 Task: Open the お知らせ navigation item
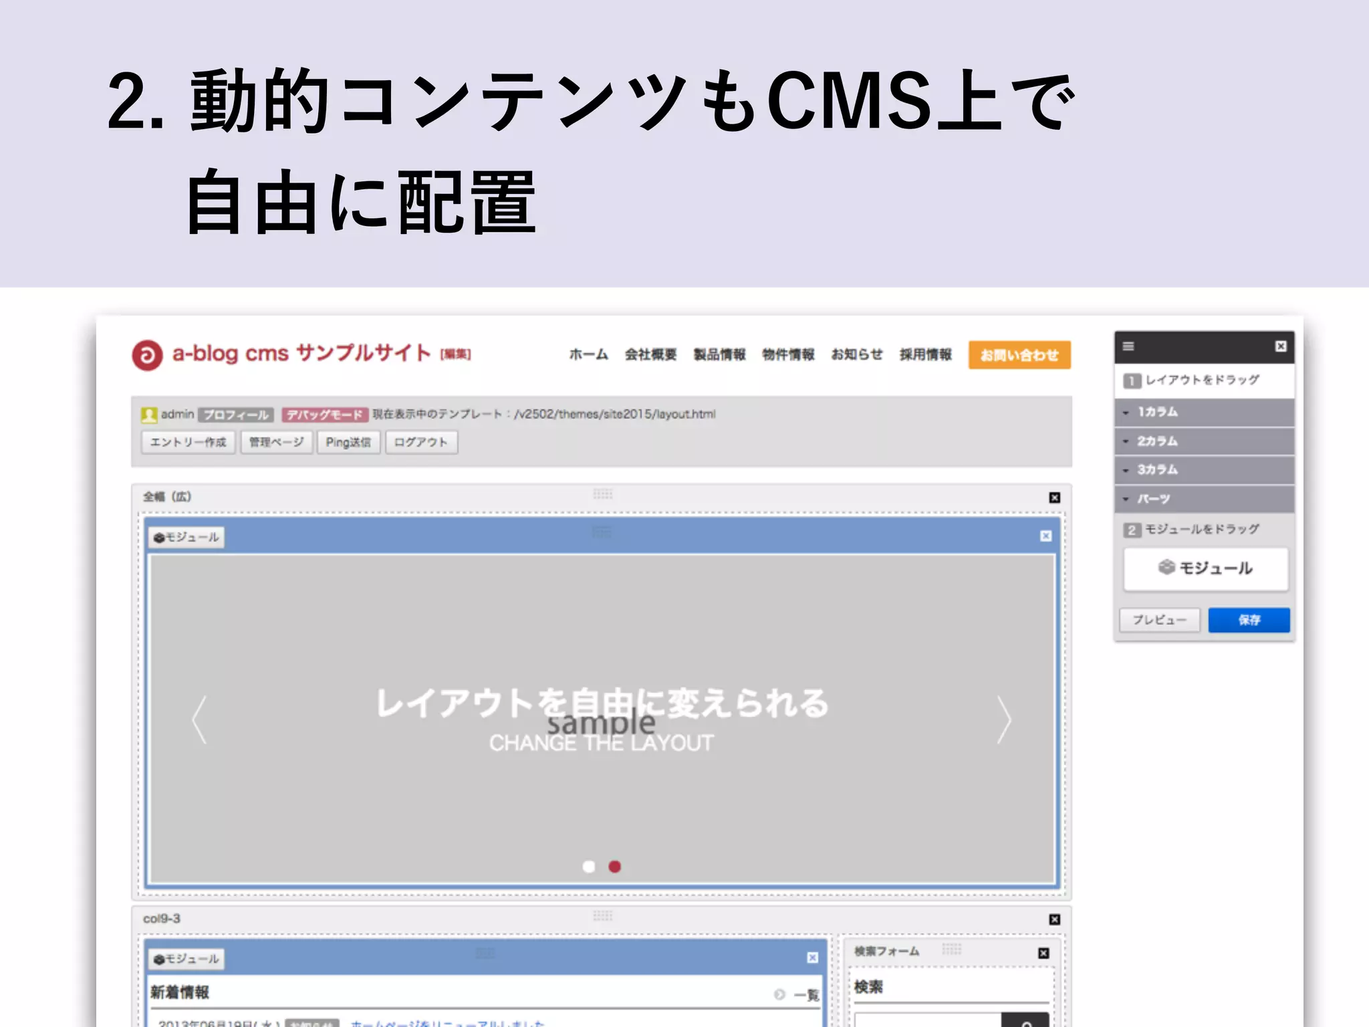[x=857, y=354]
